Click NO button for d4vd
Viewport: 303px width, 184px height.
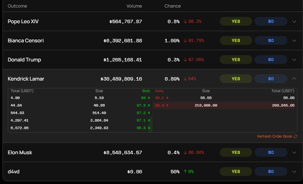click(271, 172)
